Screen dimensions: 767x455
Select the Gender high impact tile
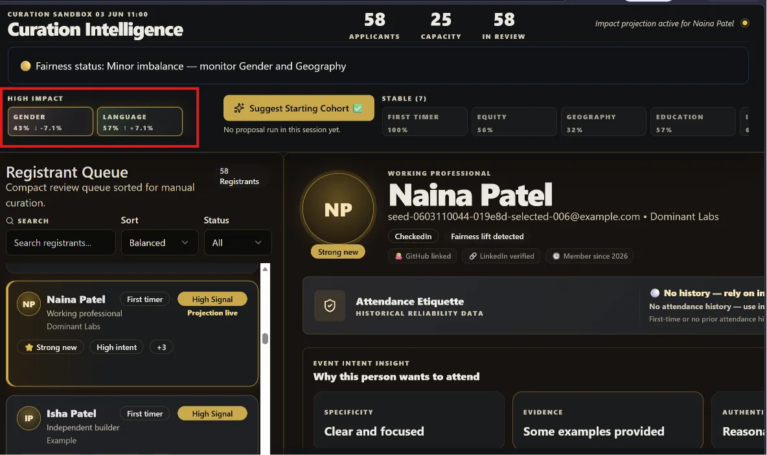50,121
